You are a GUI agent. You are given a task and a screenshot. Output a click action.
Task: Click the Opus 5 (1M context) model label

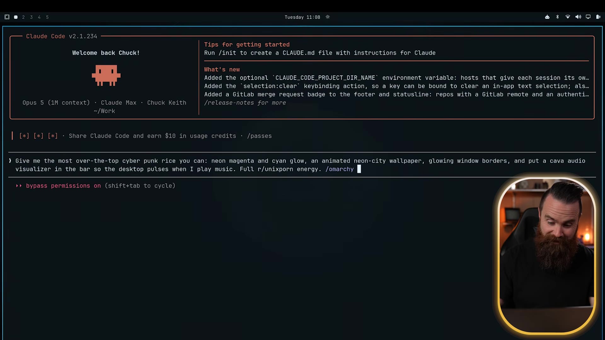[56, 103]
